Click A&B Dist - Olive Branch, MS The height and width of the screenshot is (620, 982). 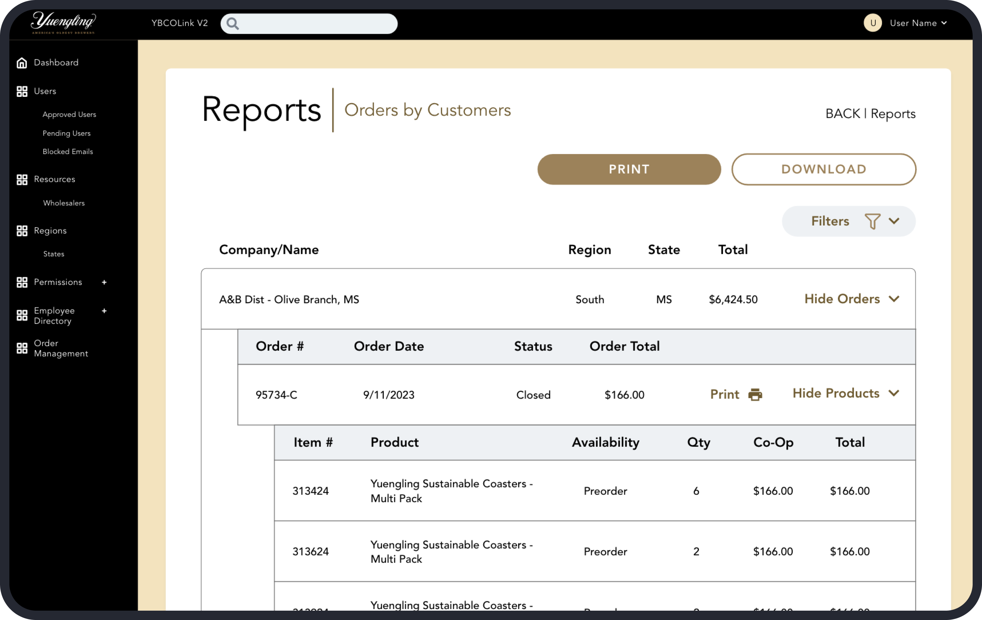pyautogui.click(x=289, y=300)
